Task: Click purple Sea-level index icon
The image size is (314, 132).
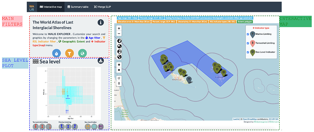Action: [101, 126]
